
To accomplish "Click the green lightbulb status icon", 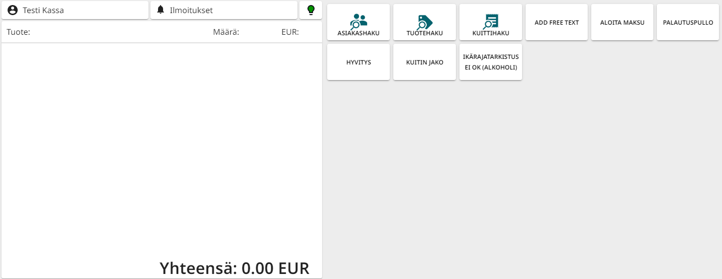I will click(x=311, y=10).
